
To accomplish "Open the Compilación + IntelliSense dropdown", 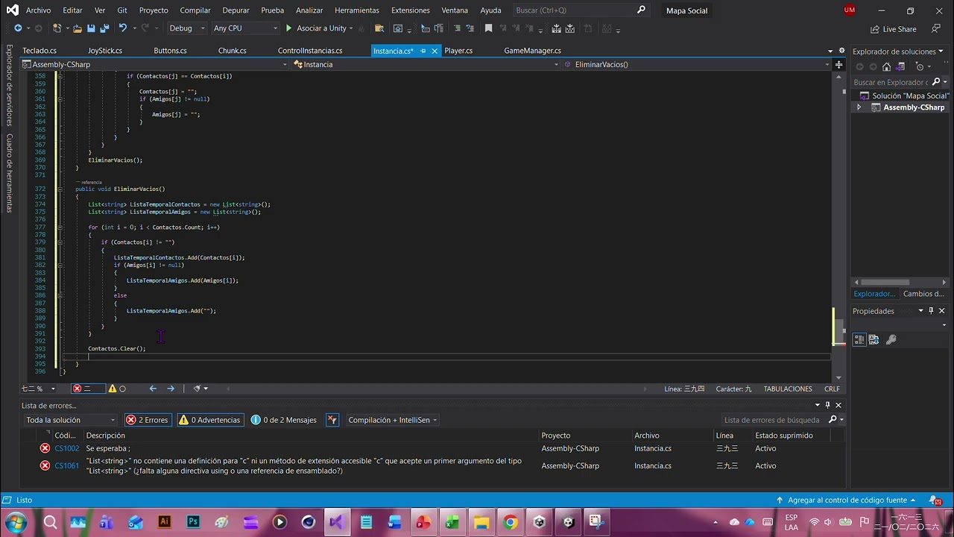I will [392, 420].
